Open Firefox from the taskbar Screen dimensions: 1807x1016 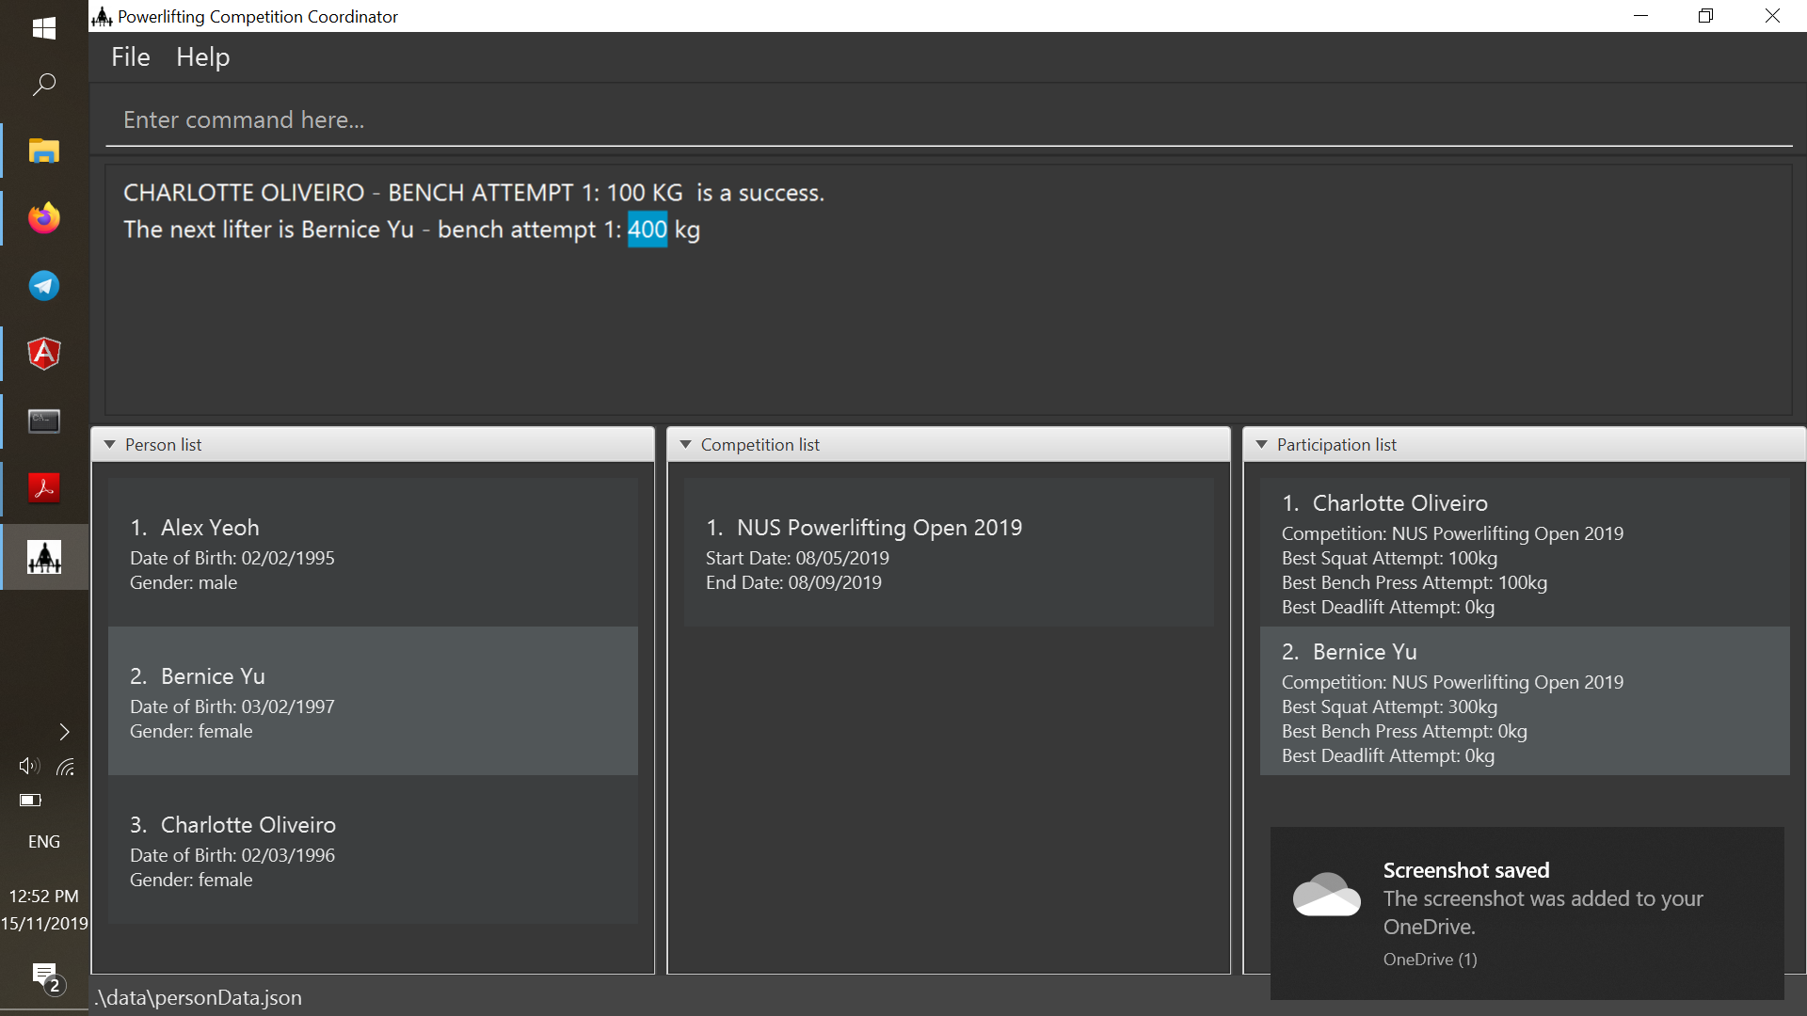[43, 218]
